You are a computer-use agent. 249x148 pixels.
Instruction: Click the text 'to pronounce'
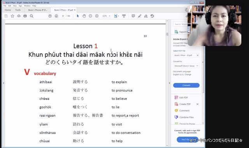[122, 91]
